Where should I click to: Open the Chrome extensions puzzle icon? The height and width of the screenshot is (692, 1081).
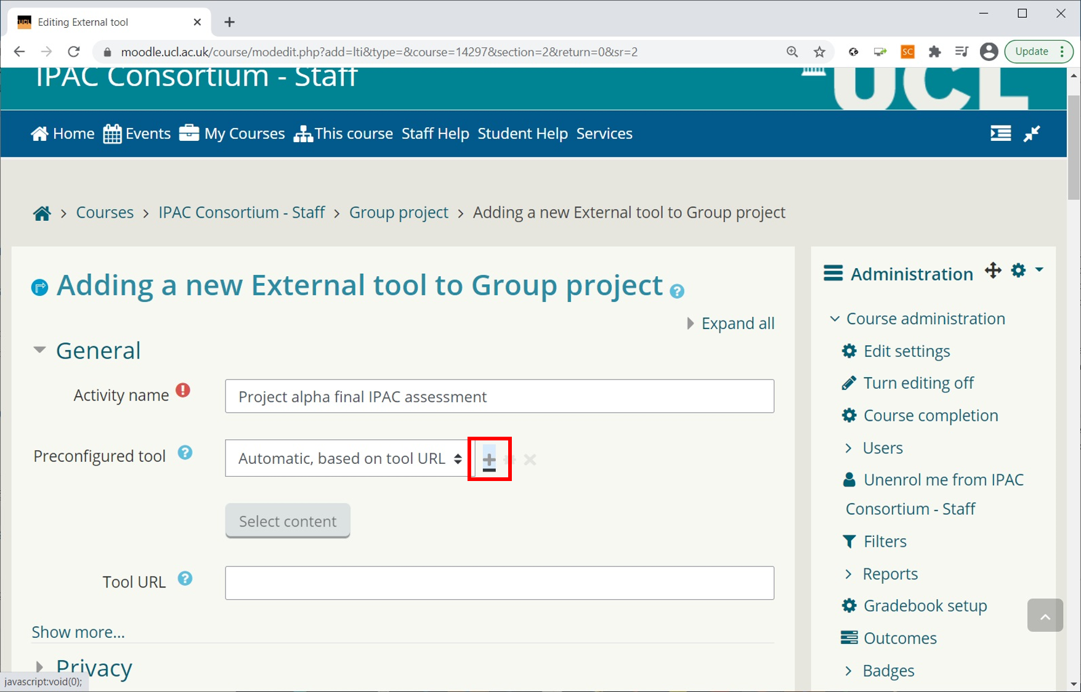click(x=934, y=52)
